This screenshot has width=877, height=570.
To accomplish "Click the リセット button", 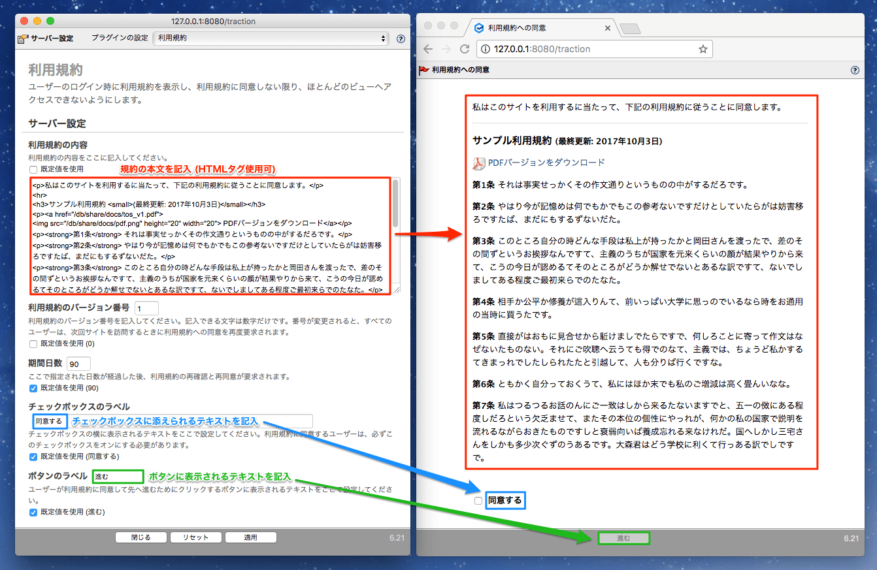I will click(195, 537).
